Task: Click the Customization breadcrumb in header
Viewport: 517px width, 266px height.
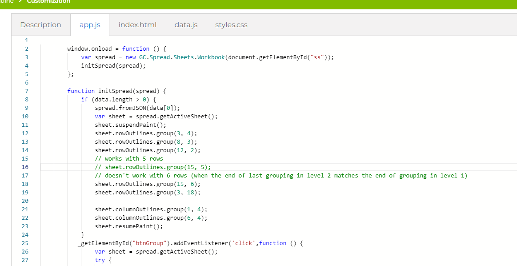Action: click(x=48, y=2)
